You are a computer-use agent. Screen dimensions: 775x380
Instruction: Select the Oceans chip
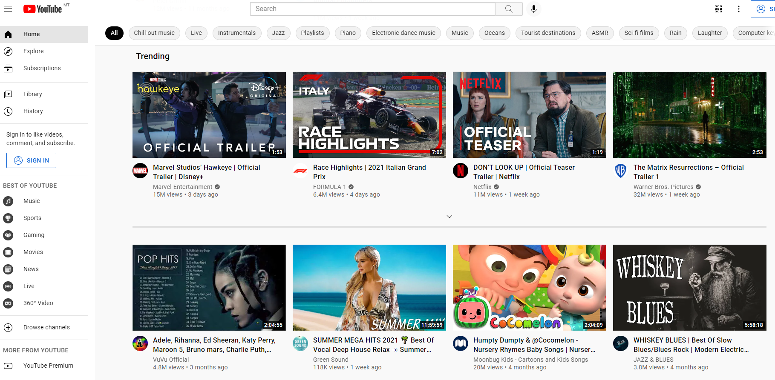coord(494,33)
